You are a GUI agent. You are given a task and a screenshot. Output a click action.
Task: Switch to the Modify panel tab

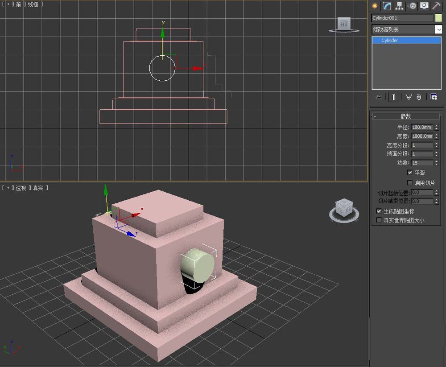pyautogui.click(x=387, y=6)
